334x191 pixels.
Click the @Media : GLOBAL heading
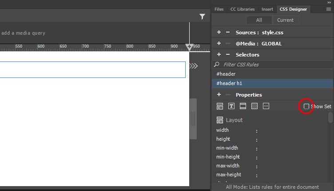coord(258,44)
